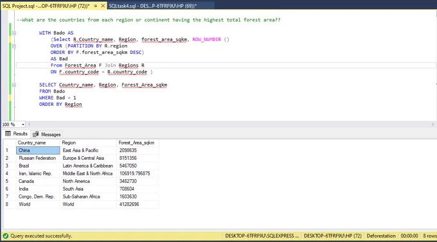Click the FROM Bado line
This screenshot has width=437, height=242.
click(52, 91)
